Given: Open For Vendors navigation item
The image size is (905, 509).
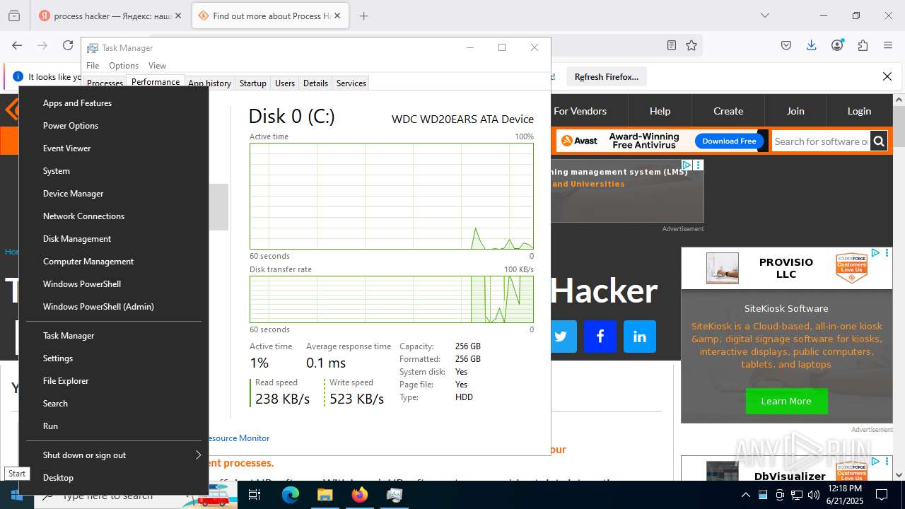Looking at the screenshot, I should [x=580, y=111].
